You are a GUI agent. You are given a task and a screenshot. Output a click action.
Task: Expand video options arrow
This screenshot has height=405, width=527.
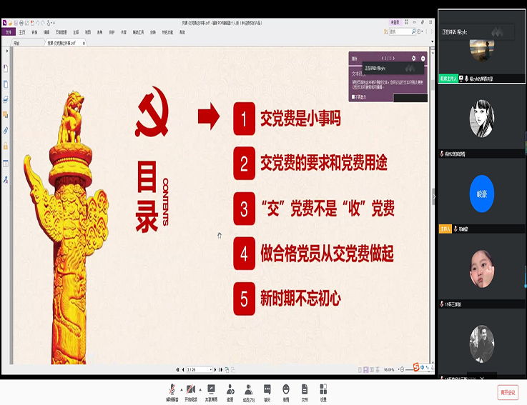coord(200,390)
